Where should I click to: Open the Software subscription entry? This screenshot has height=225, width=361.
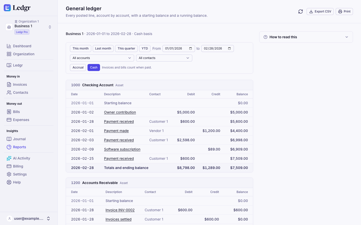point(122,149)
